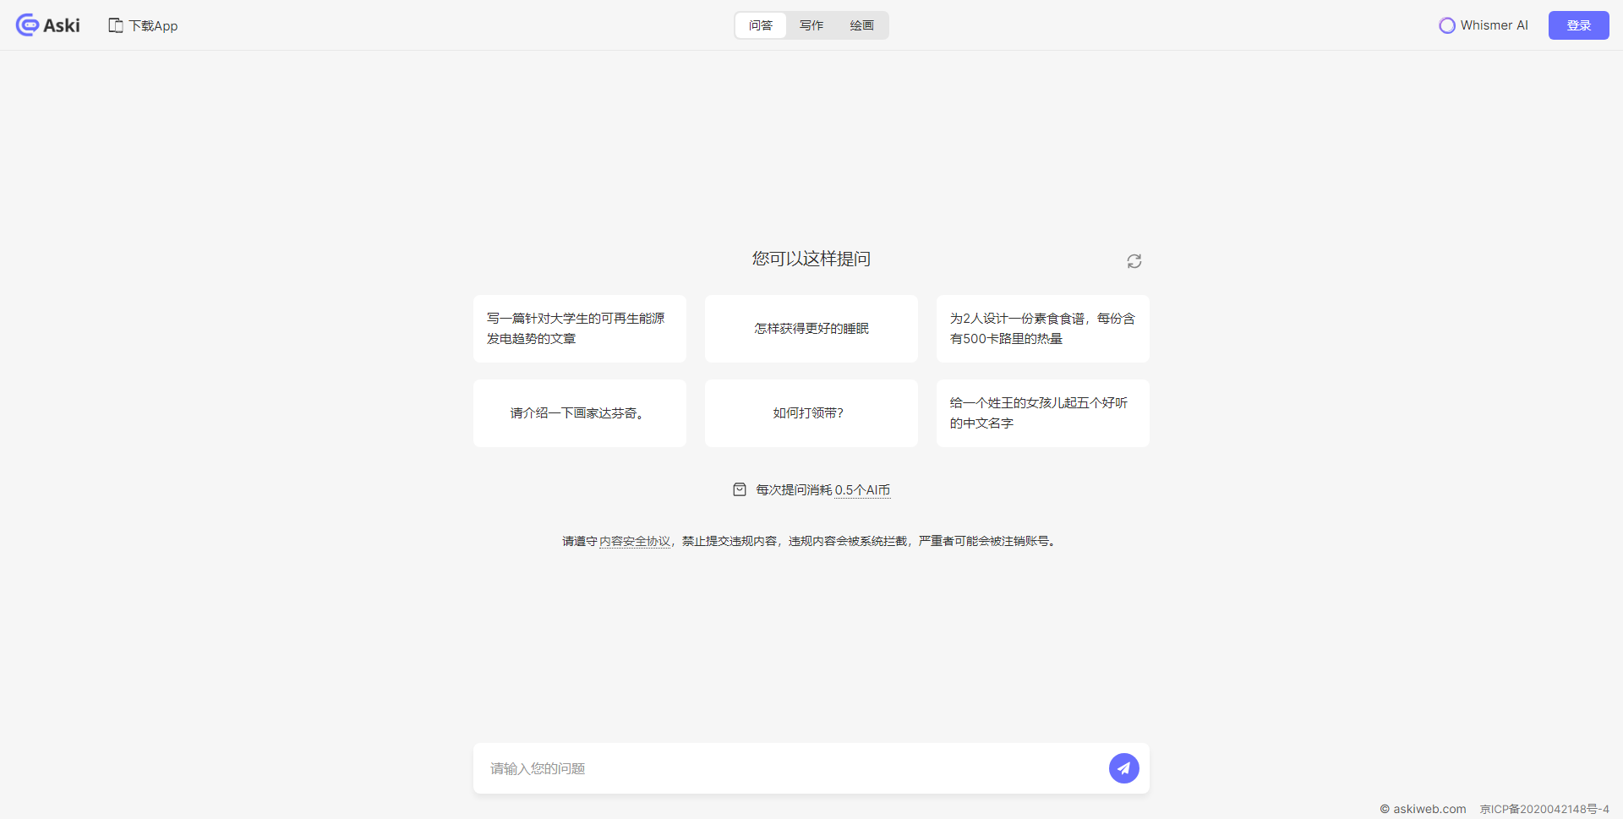The width and height of the screenshot is (1623, 819).
Task: Click the AI coin bag icon
Action: click(739, 489)
